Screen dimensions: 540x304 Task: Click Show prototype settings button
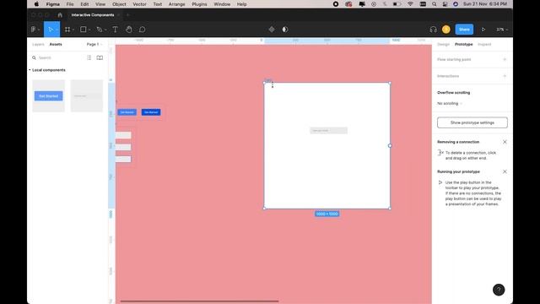coord(472,122)
